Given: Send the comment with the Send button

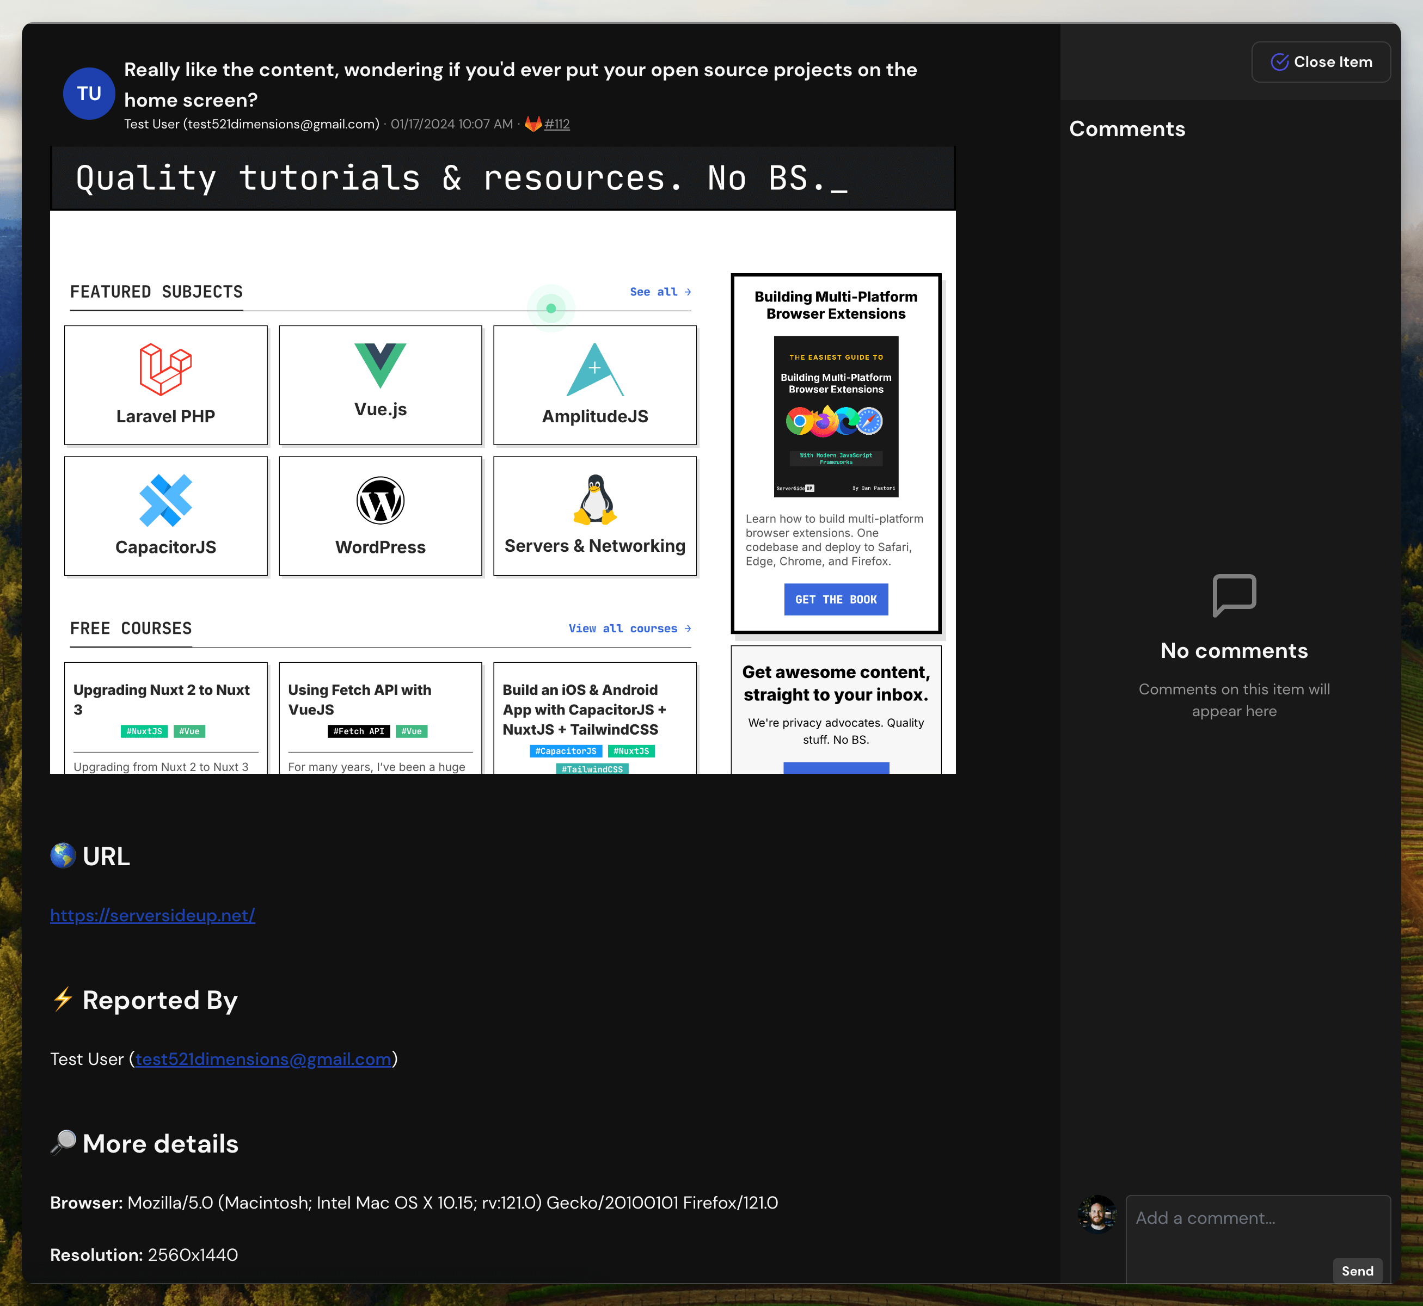Looking at the screenshot, I should (1357, 1271).
